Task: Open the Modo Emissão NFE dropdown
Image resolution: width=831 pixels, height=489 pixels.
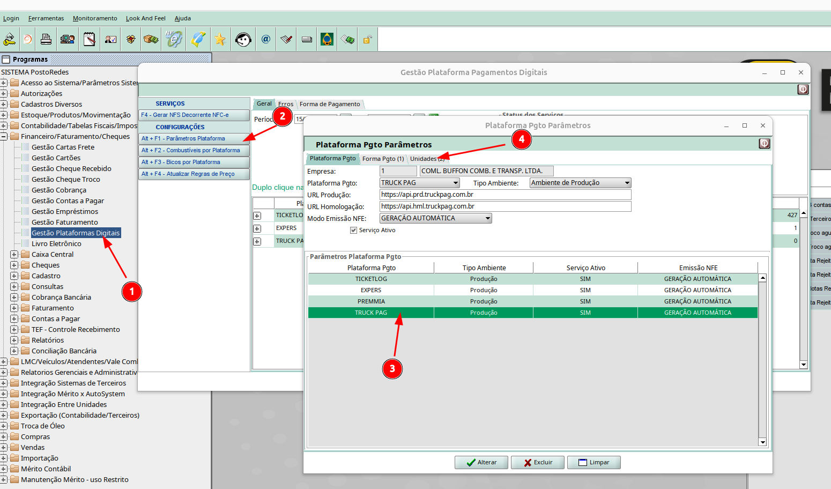Action: point(487,219)
